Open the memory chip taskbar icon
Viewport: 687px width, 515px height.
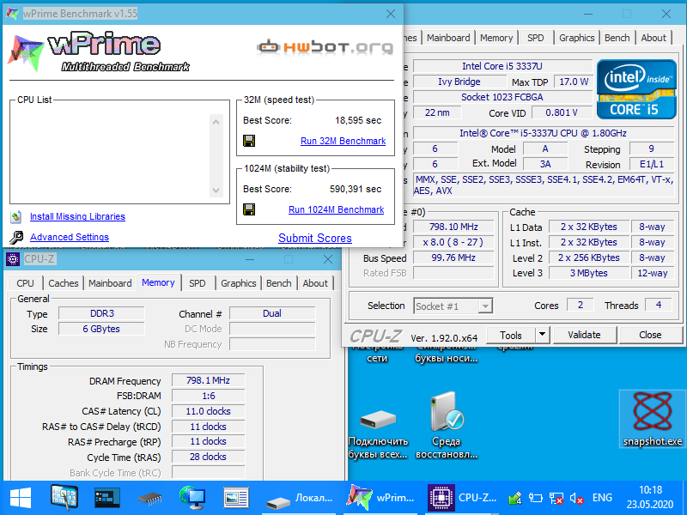(x=149, y=499)
